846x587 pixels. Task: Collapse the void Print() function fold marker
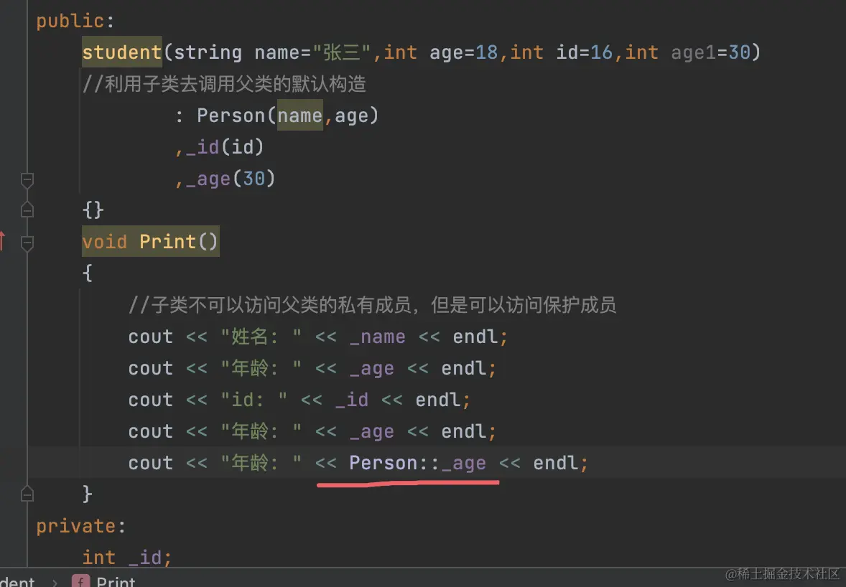tap(27, 243)
